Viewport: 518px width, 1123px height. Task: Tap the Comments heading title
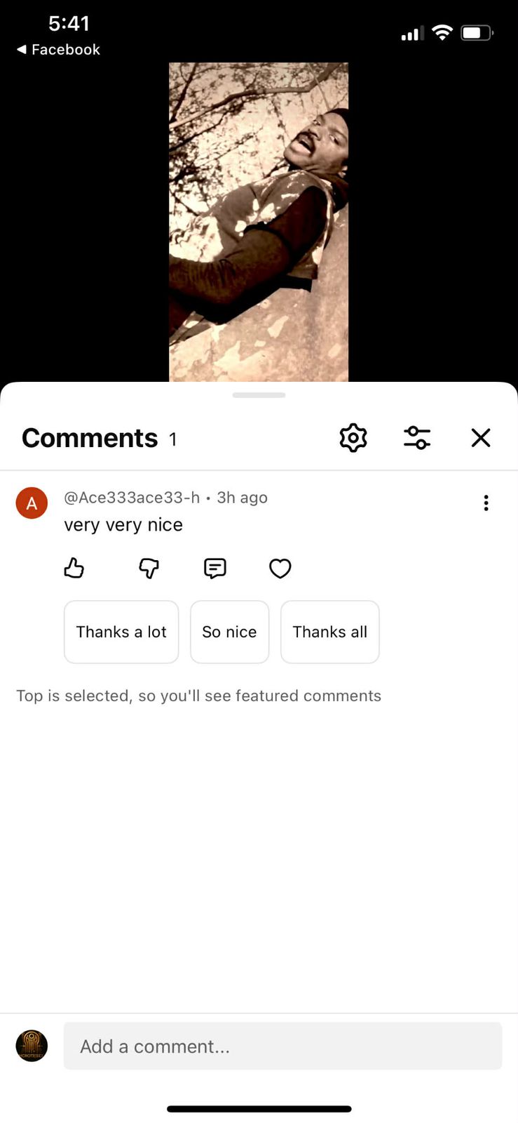[x=90, y=438]
